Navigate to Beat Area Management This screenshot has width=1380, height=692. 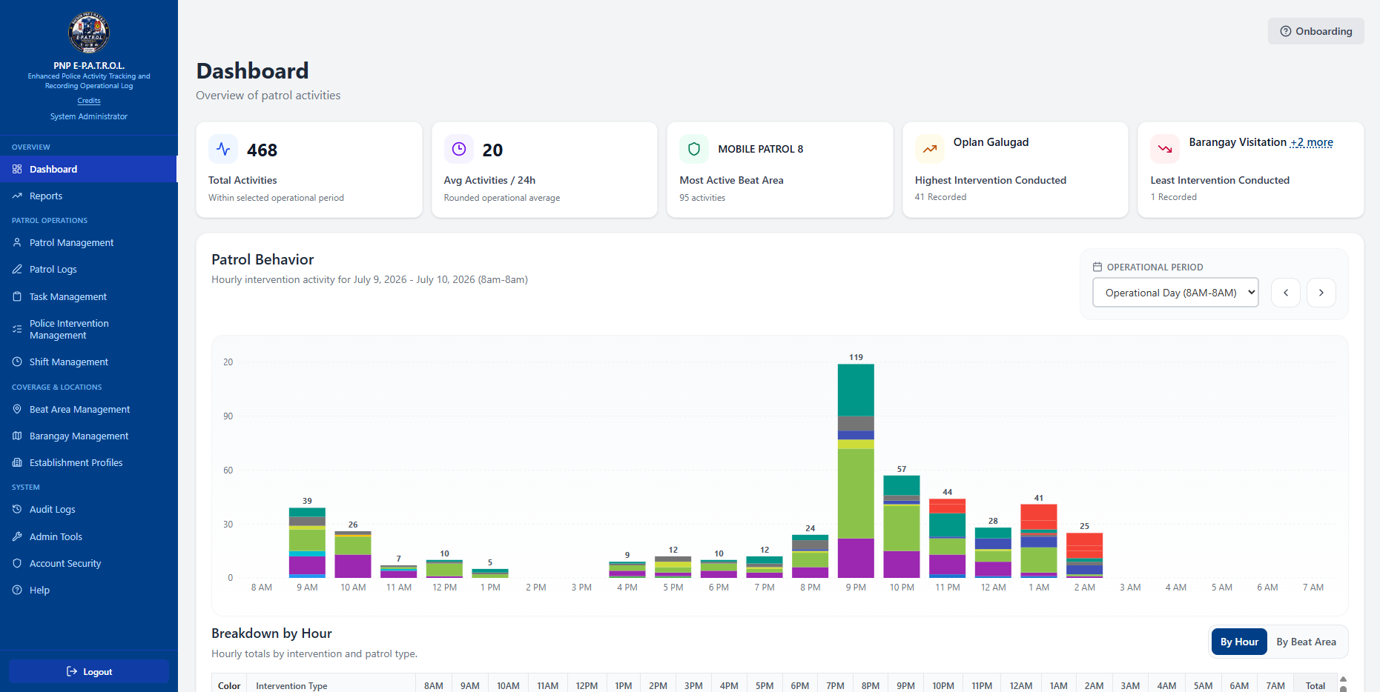point(89,409)
